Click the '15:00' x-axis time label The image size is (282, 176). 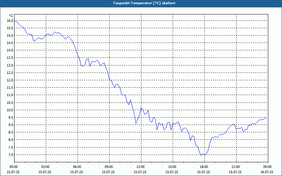[173, 167]
